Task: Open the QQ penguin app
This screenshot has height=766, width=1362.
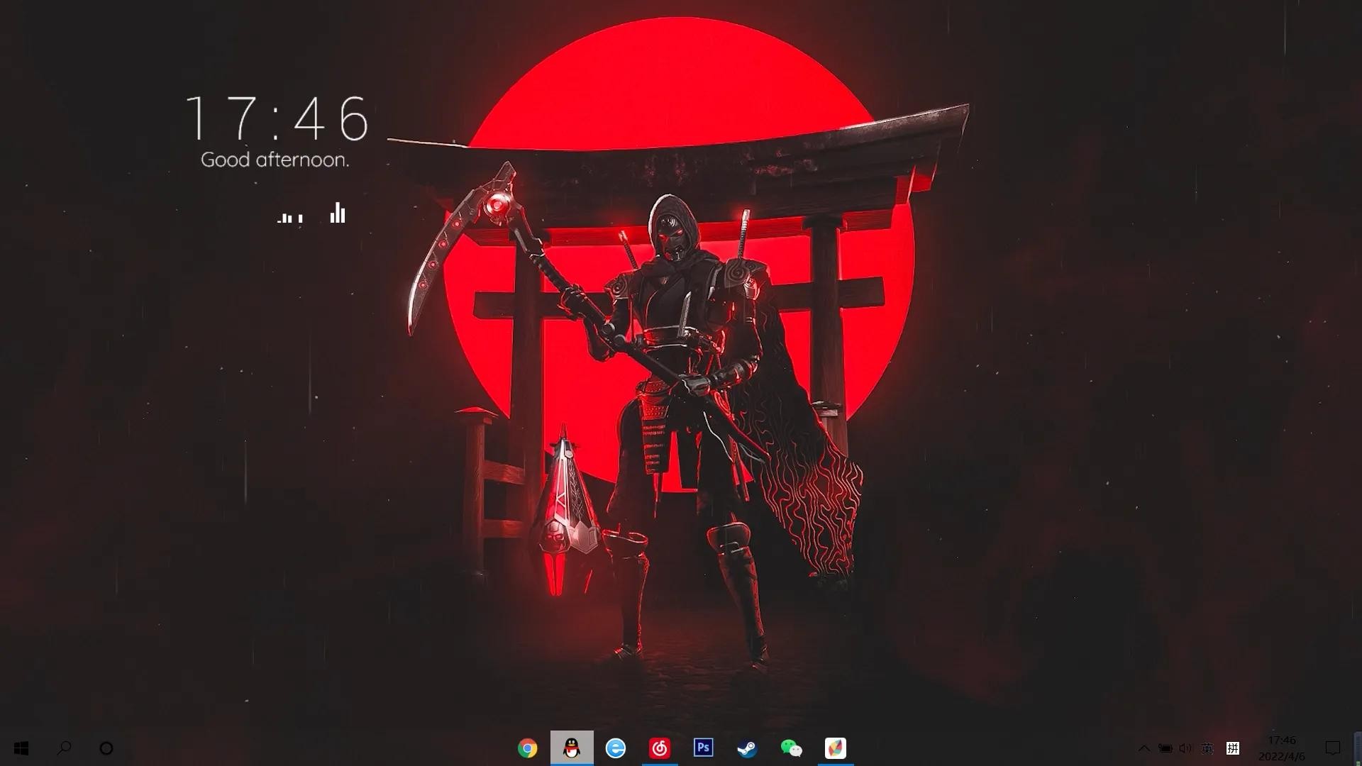Action: (x=571, y=748)
